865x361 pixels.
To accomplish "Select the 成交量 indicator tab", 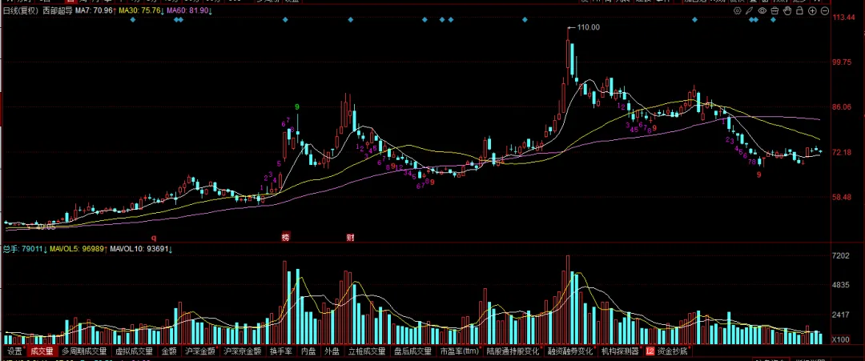I will [x=42, y=351].
